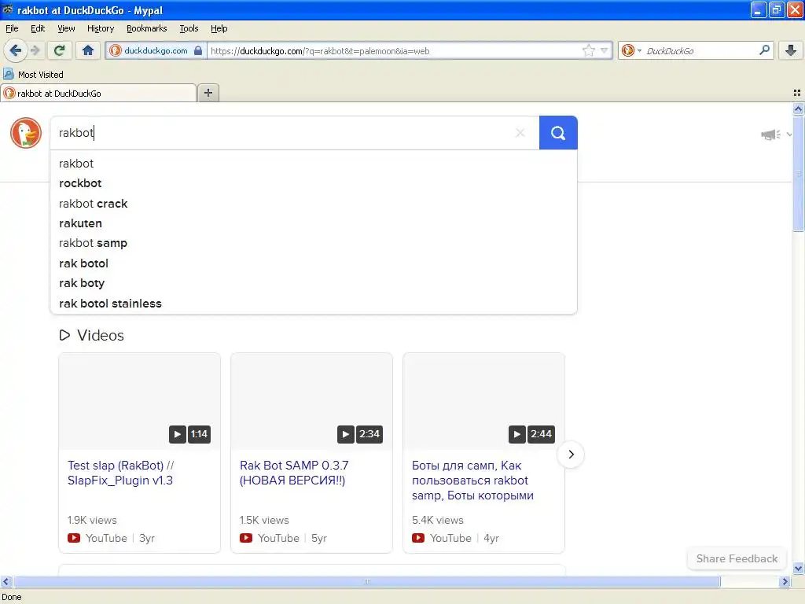This screenshot has width=805, height=604.
Task: Open a new tab with plus button
Action: (x=208, y=93)
